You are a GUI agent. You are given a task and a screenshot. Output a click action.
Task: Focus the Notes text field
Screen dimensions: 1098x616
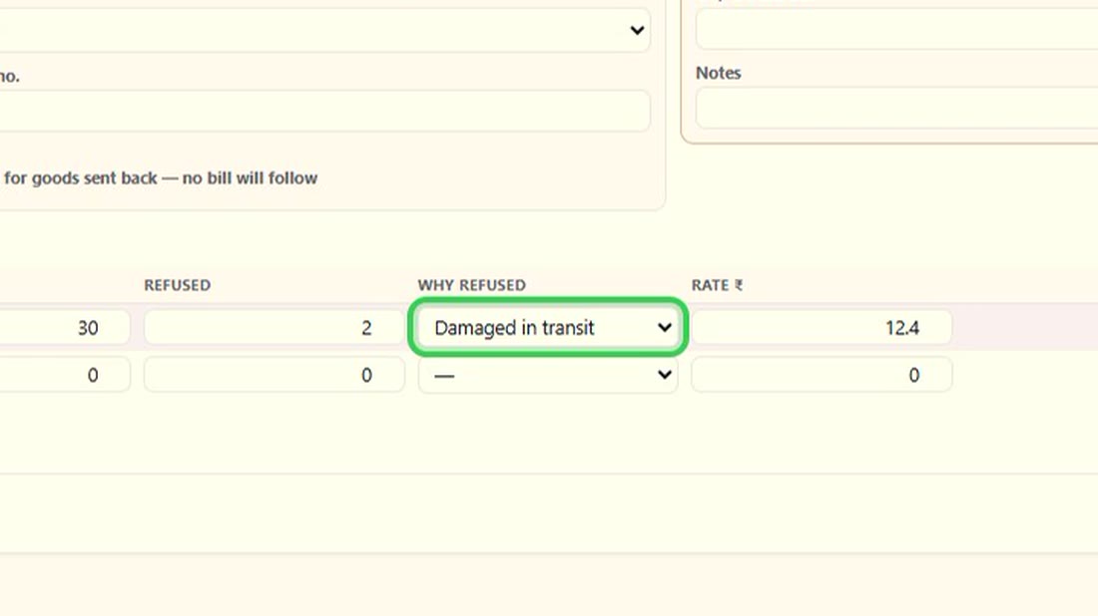click(x=897, y=109)
